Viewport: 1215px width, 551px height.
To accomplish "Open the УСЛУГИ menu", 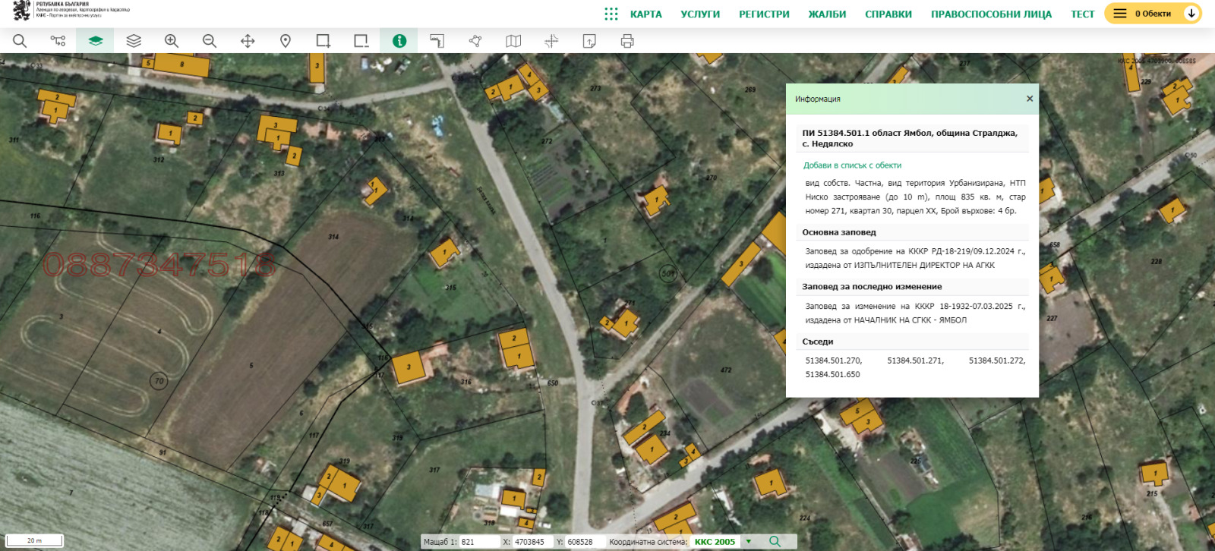I will [x=700, y=14].
